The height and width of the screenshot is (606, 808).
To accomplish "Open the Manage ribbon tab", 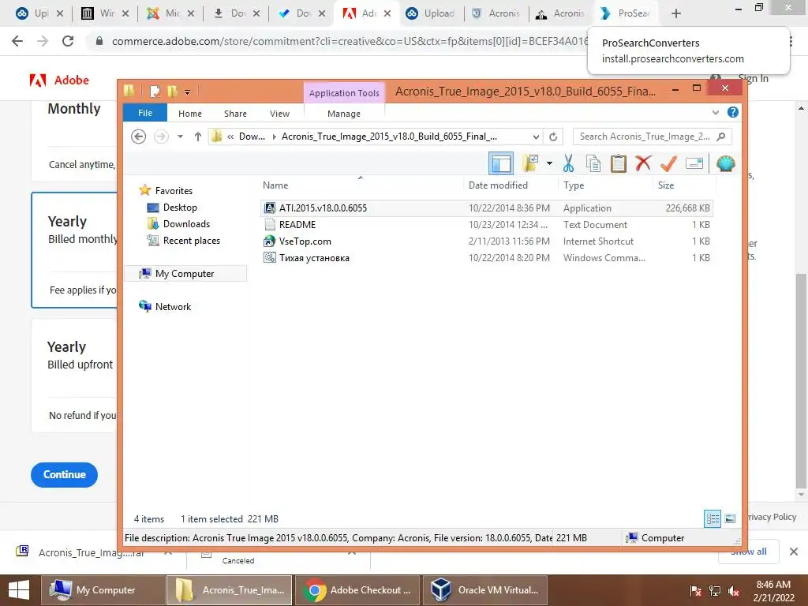I will tap(344, 114).
